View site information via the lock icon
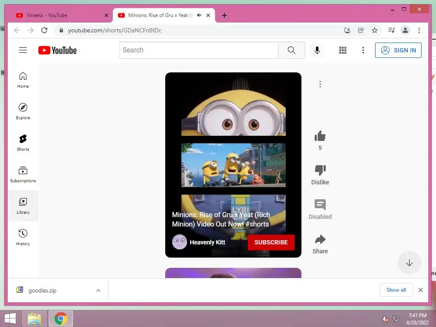Screen dimensions: 436x327 tap(61, 30)
